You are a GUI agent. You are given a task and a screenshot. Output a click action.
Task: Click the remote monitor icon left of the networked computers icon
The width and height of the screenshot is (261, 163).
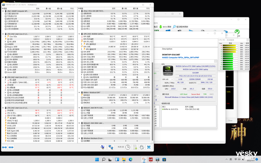point(103,147)
